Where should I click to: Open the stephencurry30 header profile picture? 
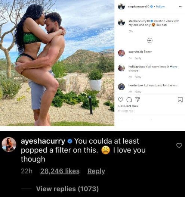click(121, 6)
